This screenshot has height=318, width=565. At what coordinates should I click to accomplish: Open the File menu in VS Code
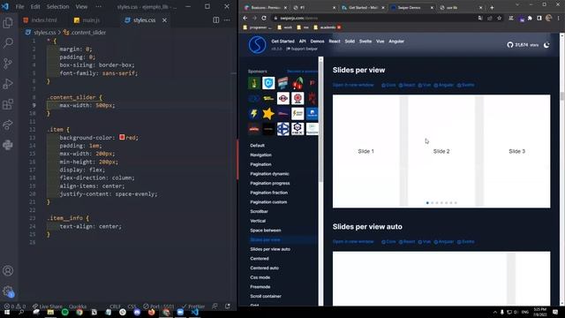(x=19, y=6)
